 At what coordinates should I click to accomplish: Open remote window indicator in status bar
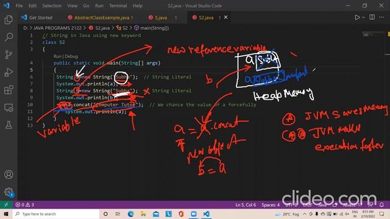click(x=6, y=205)
